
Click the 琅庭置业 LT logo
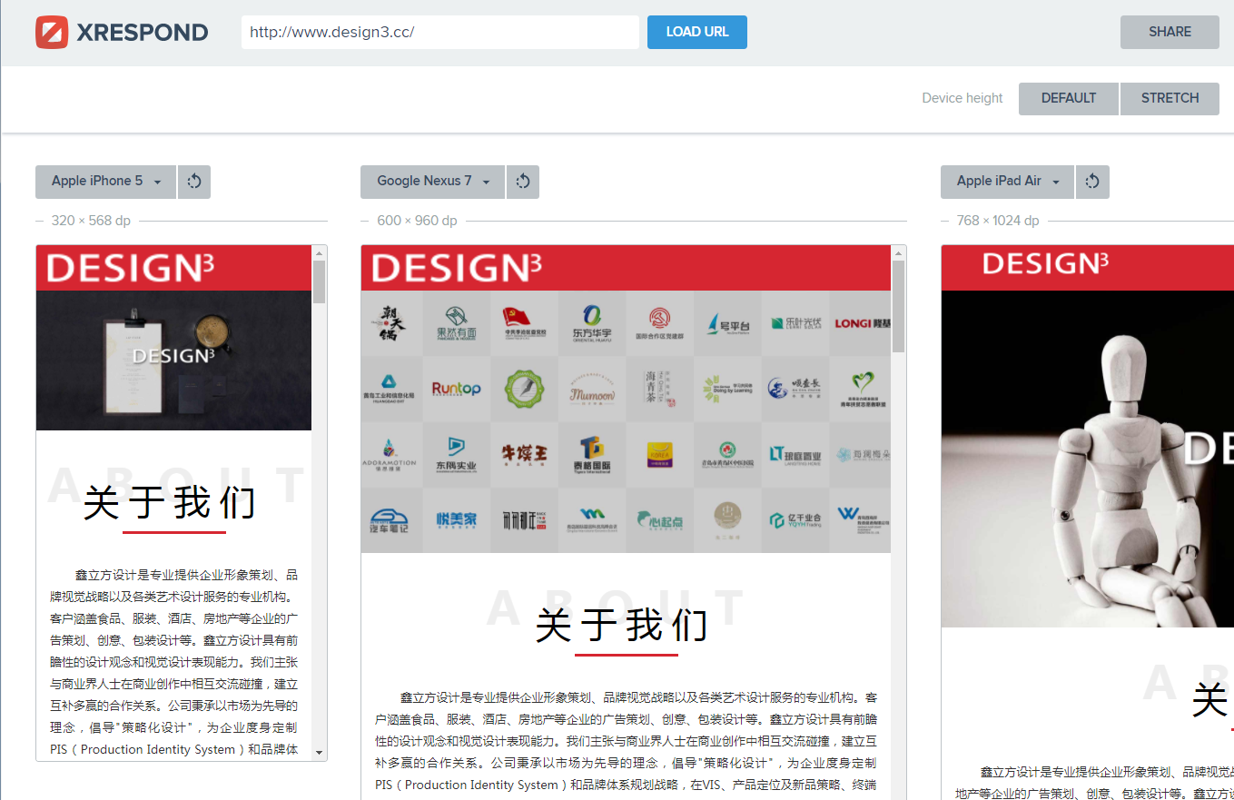tap(795, 454)
